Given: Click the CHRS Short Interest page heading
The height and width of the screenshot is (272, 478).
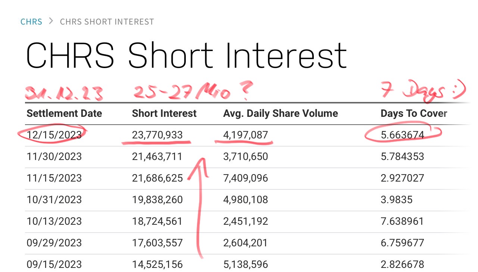Looking at the screenshot, I should point(186,56).
